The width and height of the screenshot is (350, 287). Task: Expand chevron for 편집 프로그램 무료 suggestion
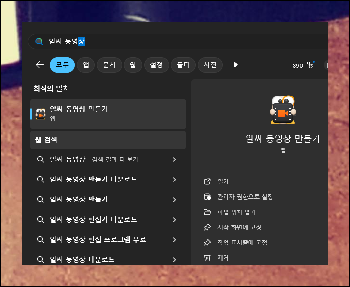(x=175, y=240)
